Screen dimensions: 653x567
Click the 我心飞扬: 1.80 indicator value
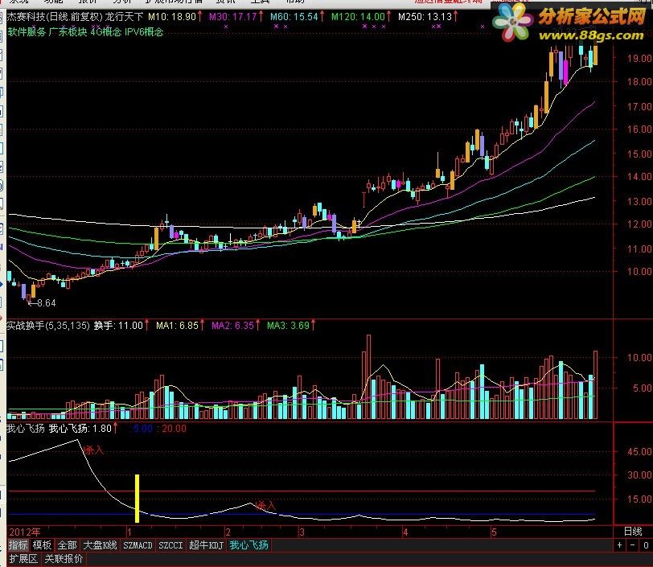point(80,429)
